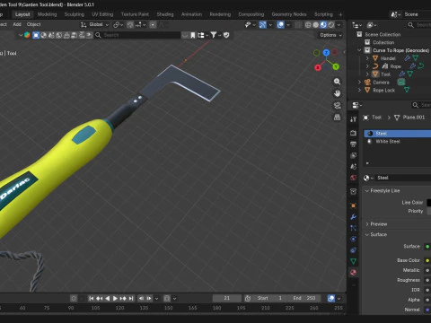Switch to the Sculpting workspace tab
Viewport: 431px width, 323px height.
click(x=75, y=14)
